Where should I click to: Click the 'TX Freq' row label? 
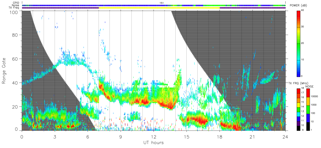[x=14, y=8]
